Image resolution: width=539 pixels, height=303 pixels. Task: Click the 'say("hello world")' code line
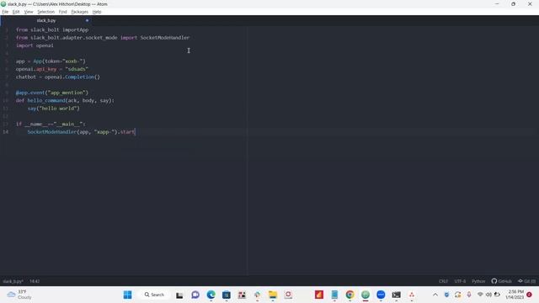click(54, 109)
